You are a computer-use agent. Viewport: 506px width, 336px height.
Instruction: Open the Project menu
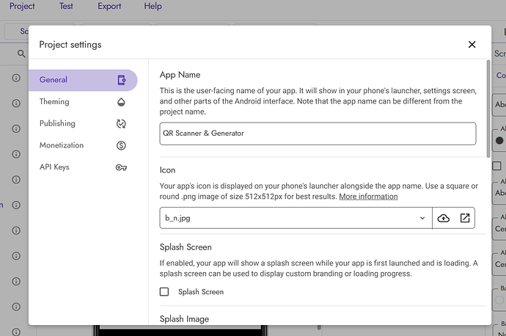22,6
